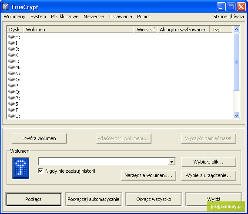This screenshot has width=248, height=214.
Task: Select drive S: icon in the list
Action: tap(11, 104)
